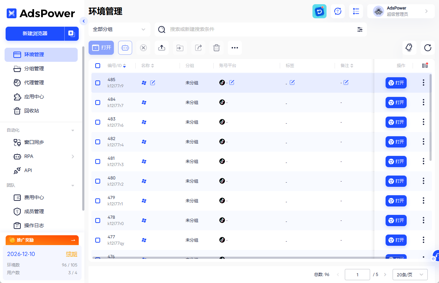Open the task list icon in header

356,11
